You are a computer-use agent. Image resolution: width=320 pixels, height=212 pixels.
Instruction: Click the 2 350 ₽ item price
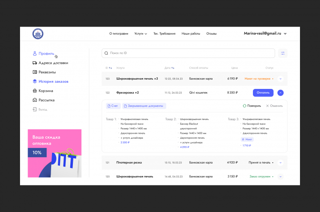click(125, 142)
